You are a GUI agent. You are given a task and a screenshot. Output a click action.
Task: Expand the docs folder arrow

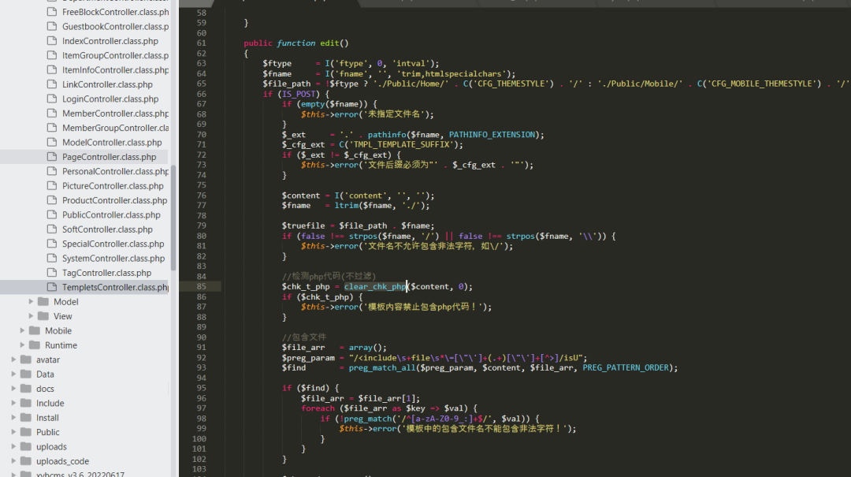click(x=13, y=389)
